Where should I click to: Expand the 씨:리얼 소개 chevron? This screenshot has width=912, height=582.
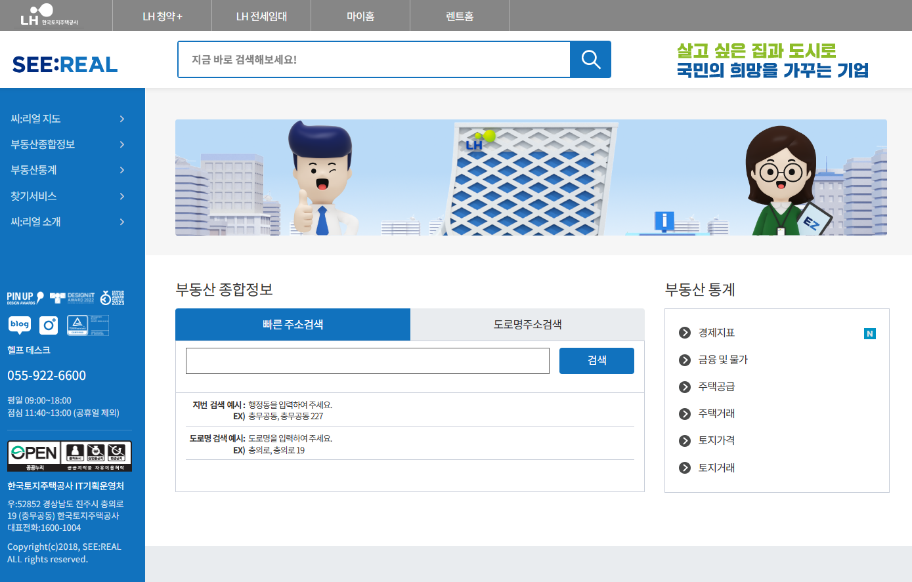(x=122, y=222)
